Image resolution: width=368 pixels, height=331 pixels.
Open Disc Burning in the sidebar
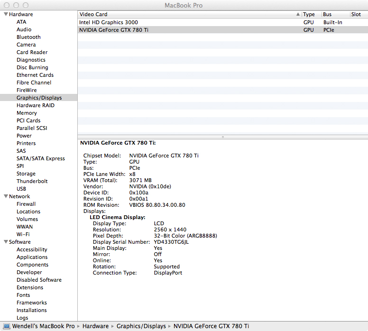click(x=32, y=67)
